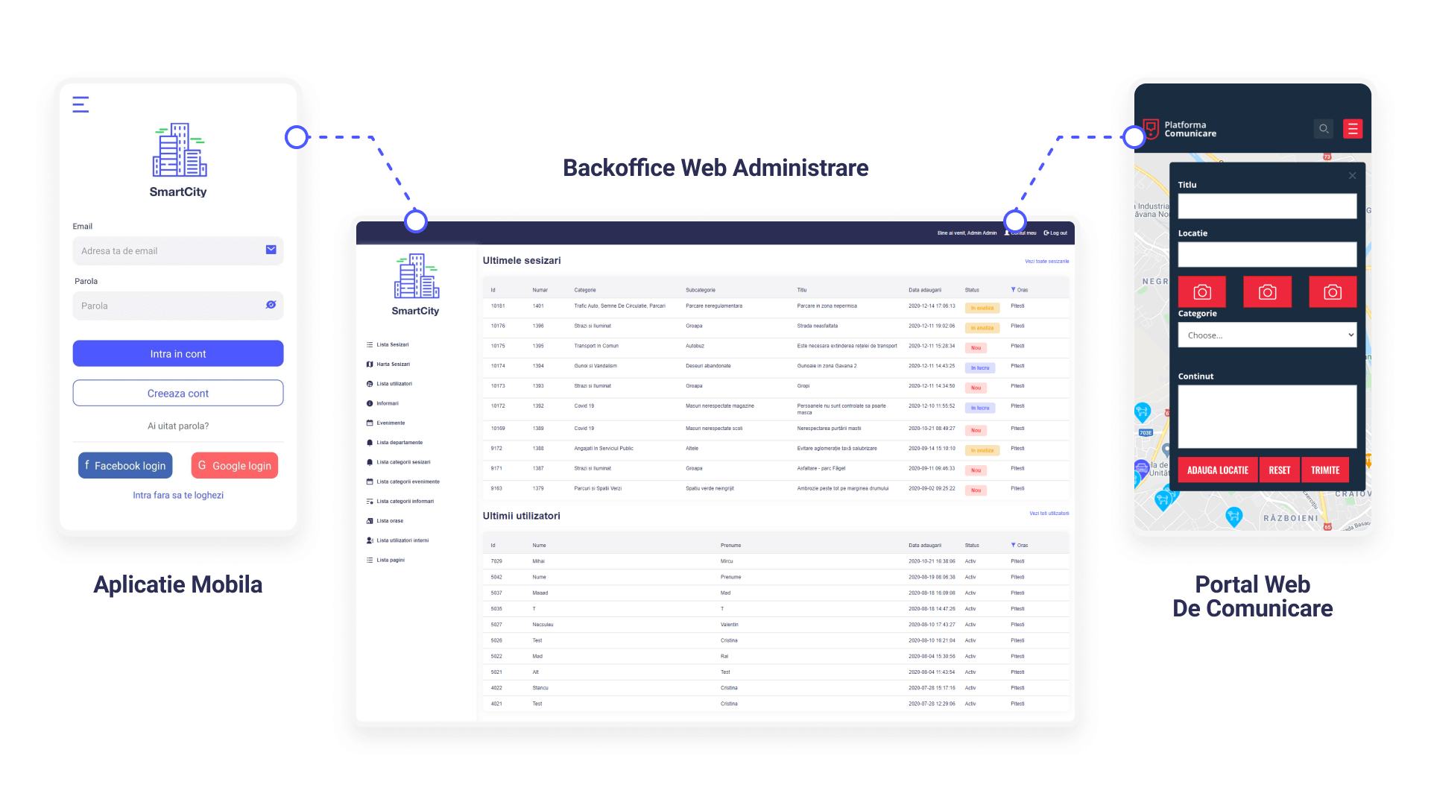The height and width of the screenshot is (805, 1431).
Task: Click building icon beside 'Lista orase'
Action: pyautogui.click(x=370, y=521)
